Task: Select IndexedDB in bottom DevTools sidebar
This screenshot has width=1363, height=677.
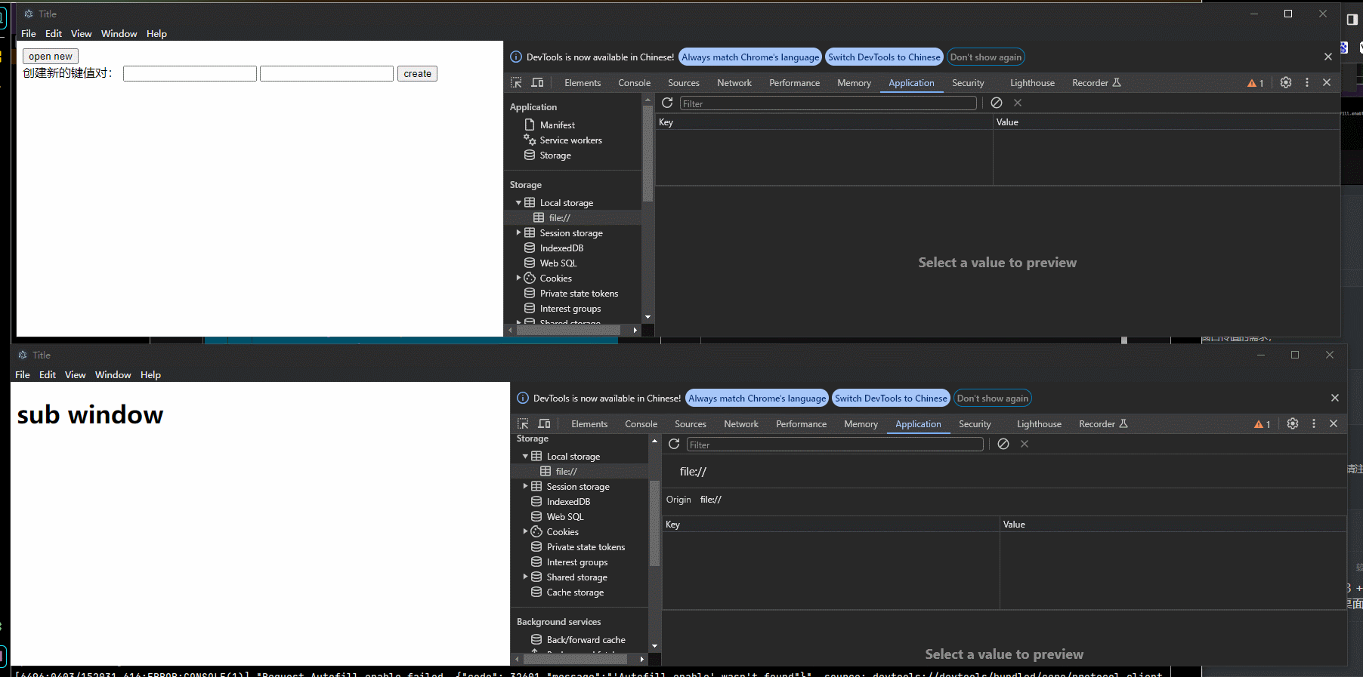Action: 568,502
